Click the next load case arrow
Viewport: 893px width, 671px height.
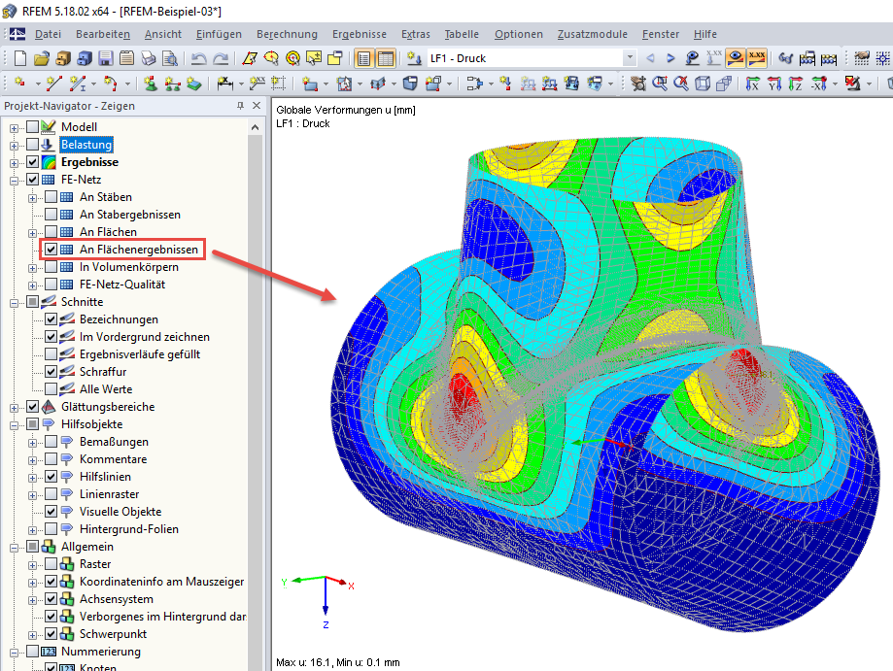click(x=669, y=58)
